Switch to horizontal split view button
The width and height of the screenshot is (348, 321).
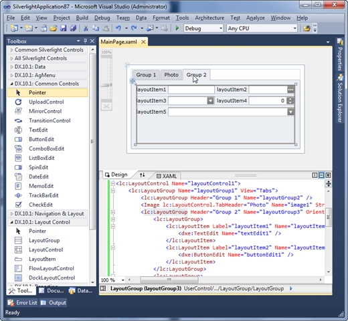coord(321,175)
